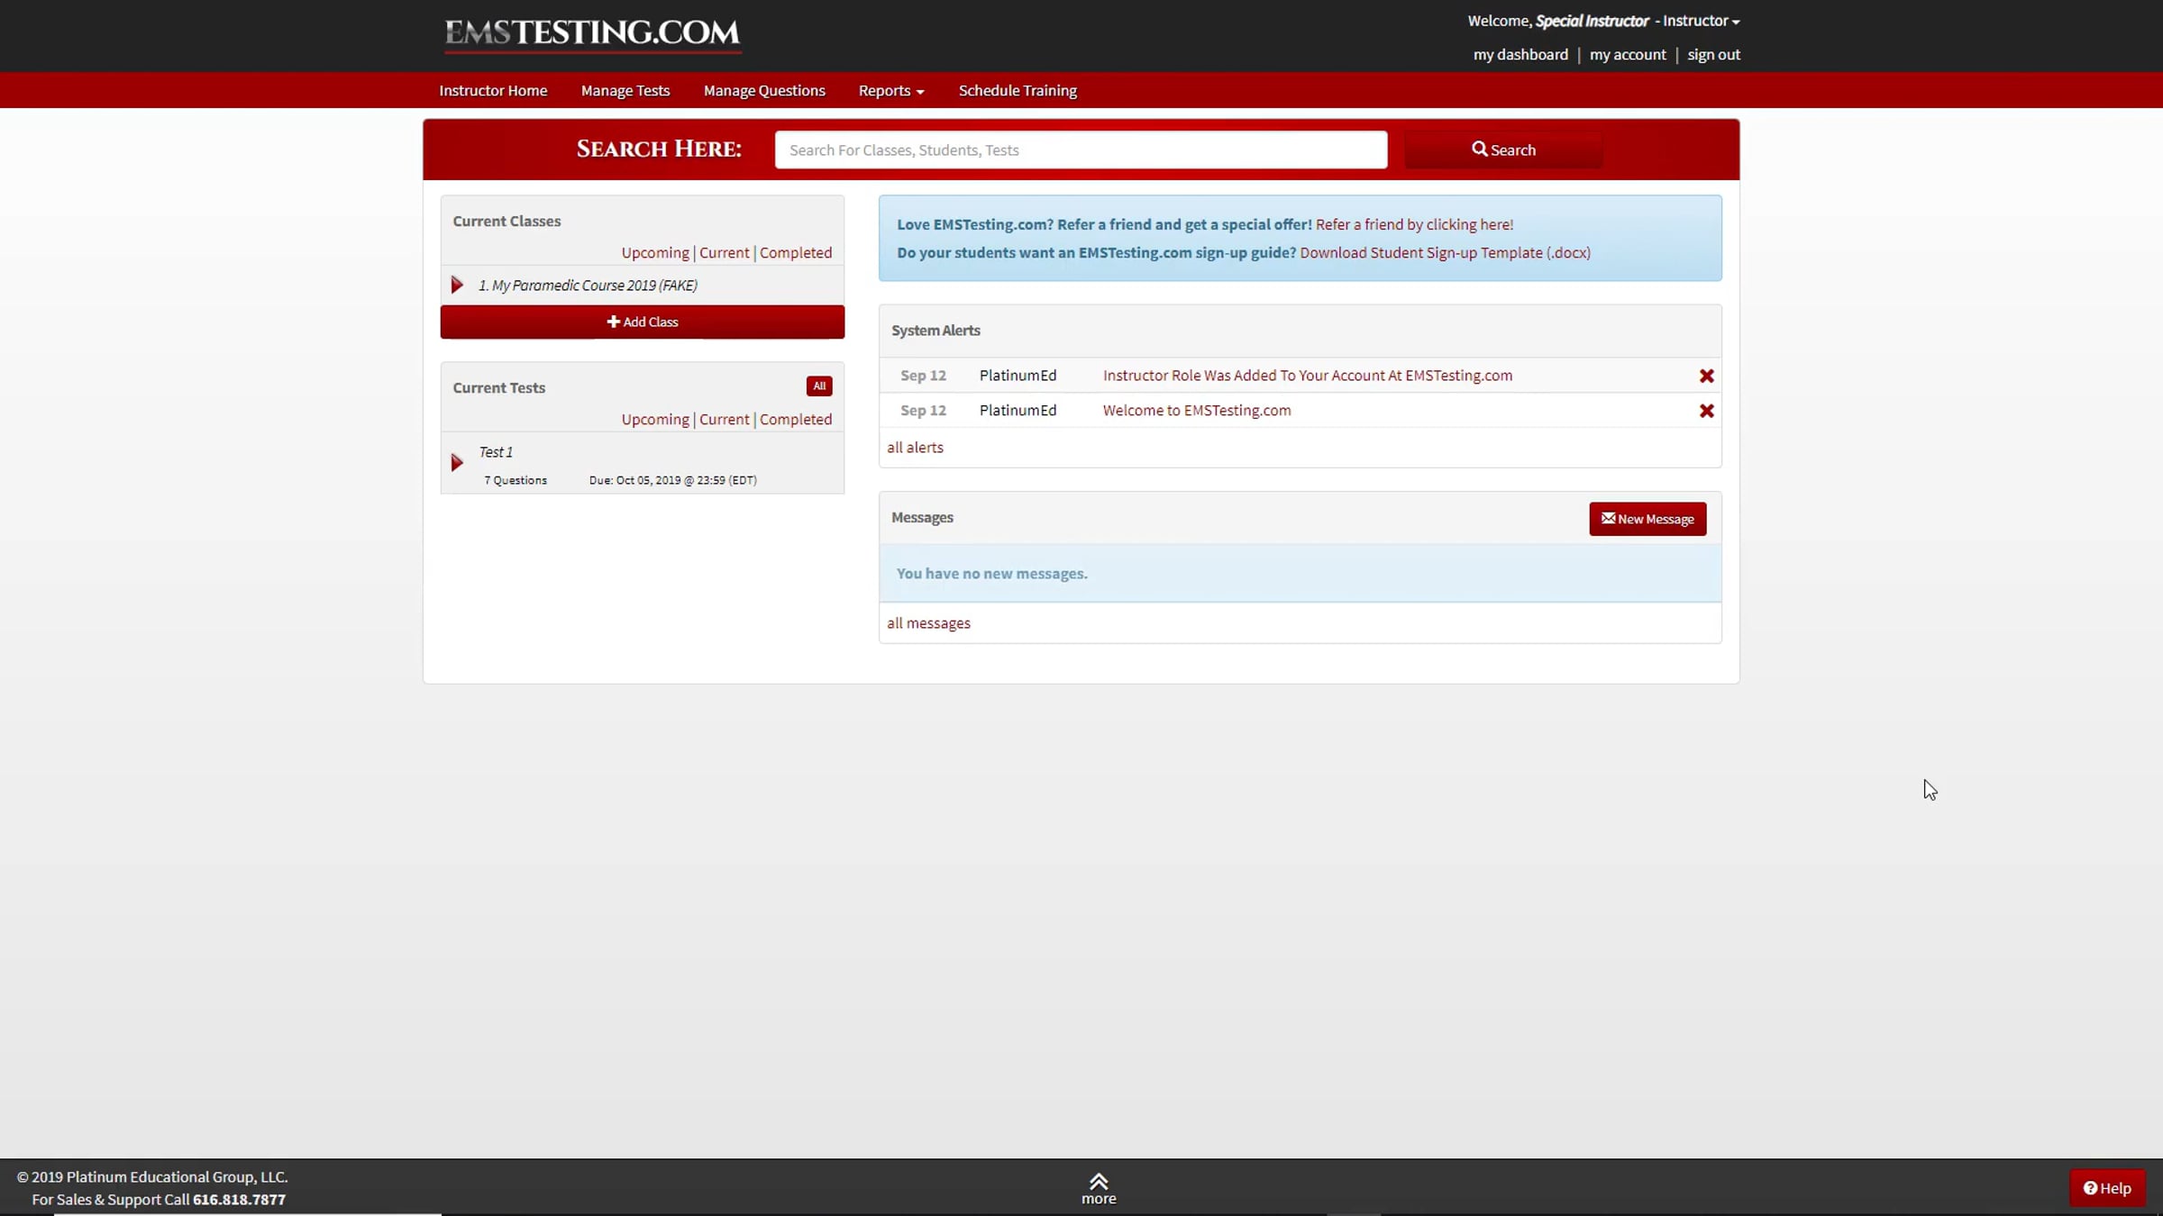Screen dimensions: 2163x1216
Task: Open Manage Tests menu item
Action: pos(625,90)
